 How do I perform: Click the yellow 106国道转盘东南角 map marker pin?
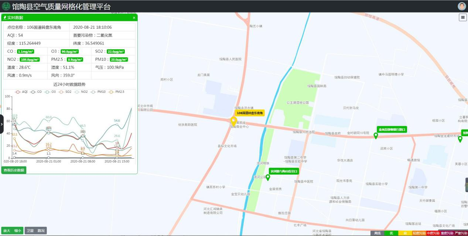tap(233, 121)
